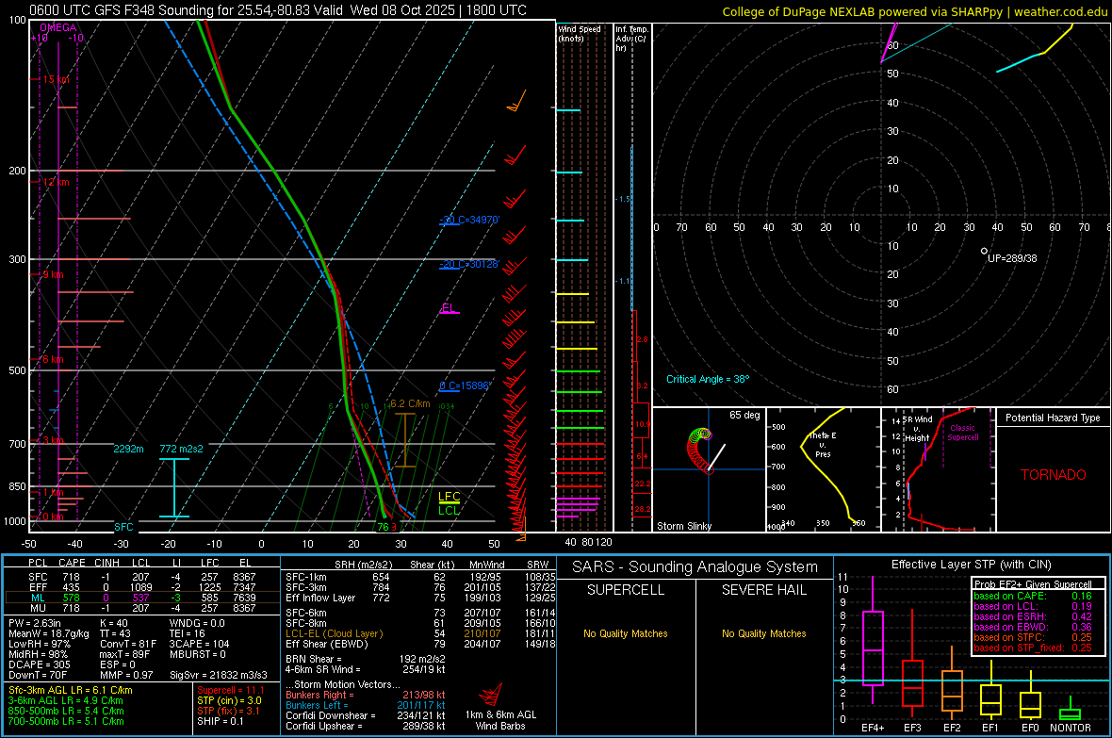Click the SR Wind v. Height inset label
This screenshot has width=1112, height=738.
click(x=917, y=429)
